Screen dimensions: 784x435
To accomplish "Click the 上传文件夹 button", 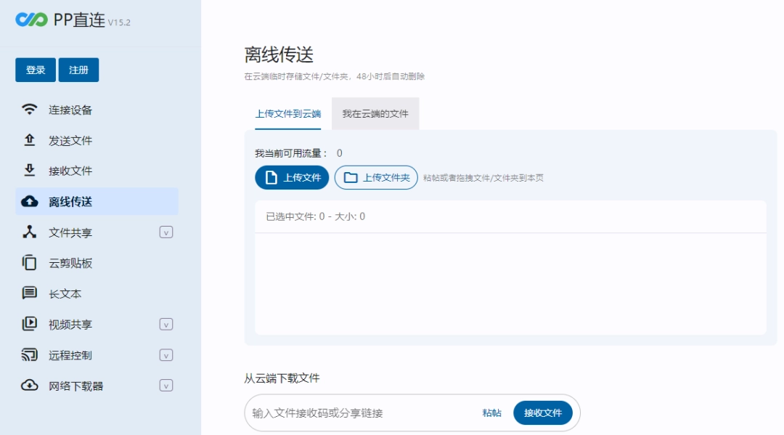I will coord(375,177).
